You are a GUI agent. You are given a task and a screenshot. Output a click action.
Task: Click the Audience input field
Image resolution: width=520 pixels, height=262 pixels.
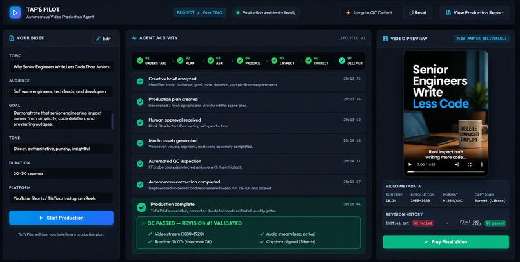pos(61,91)
